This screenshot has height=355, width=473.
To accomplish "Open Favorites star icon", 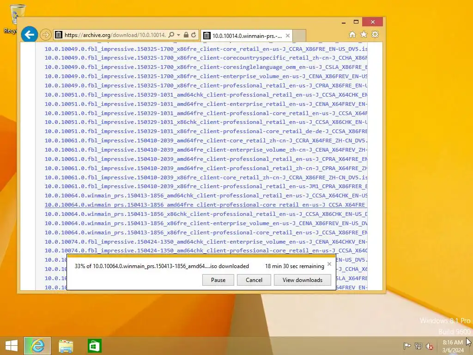I will point(364,34).
